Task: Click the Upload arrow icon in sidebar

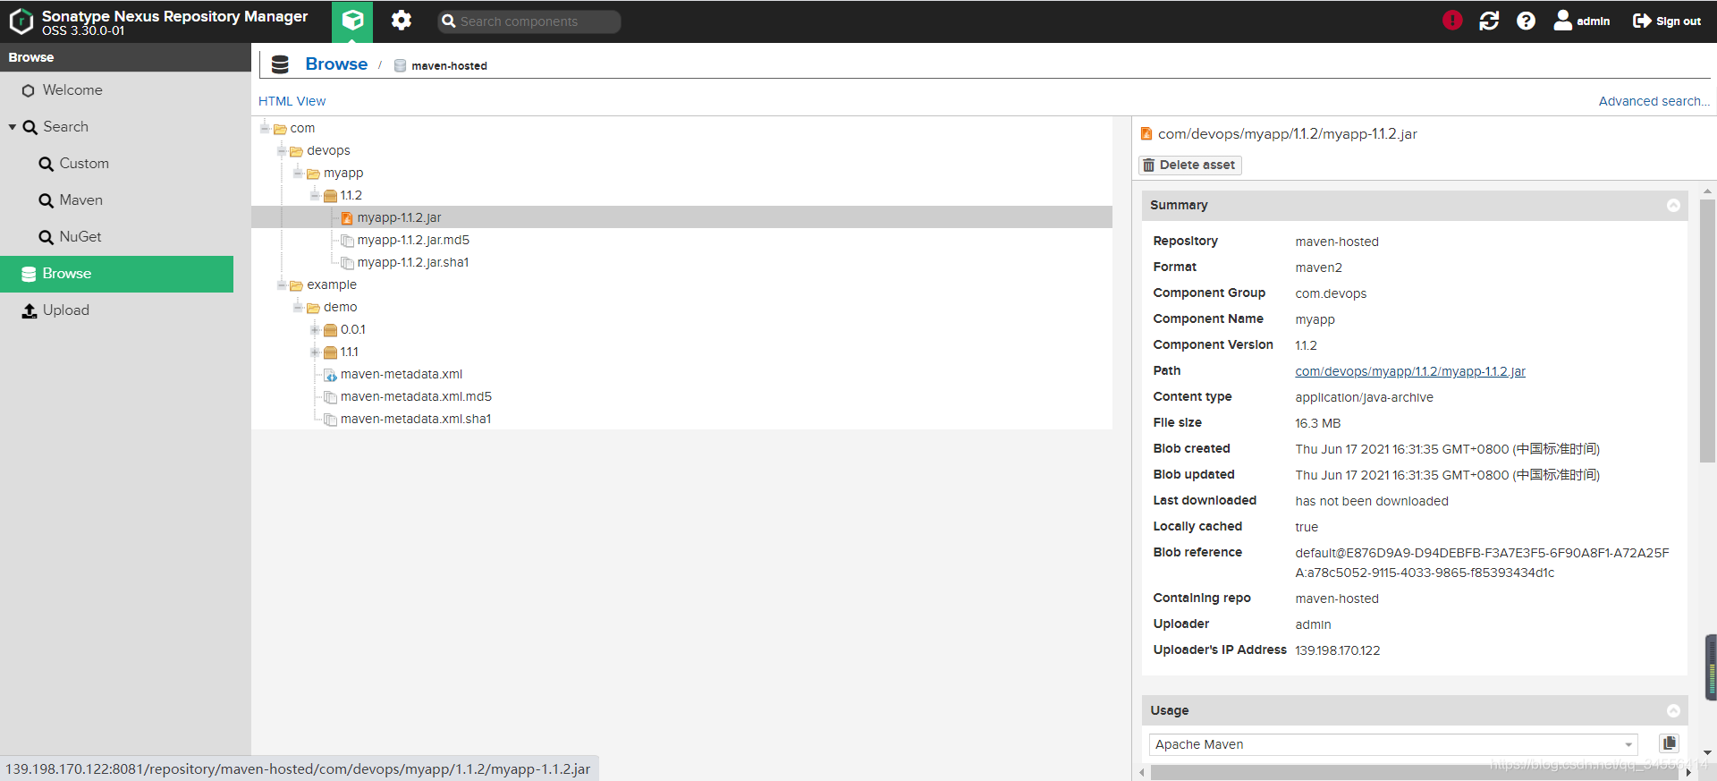Action: click(30, 310)
